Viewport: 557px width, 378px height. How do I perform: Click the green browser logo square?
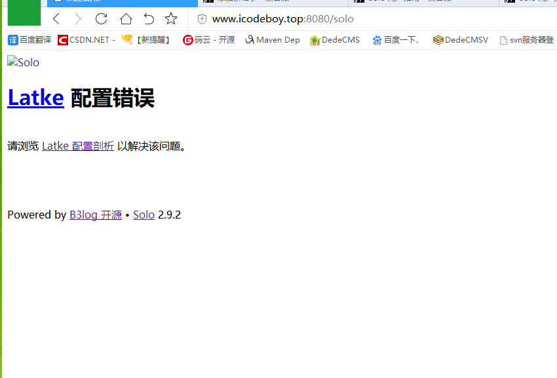coord(24,13)
